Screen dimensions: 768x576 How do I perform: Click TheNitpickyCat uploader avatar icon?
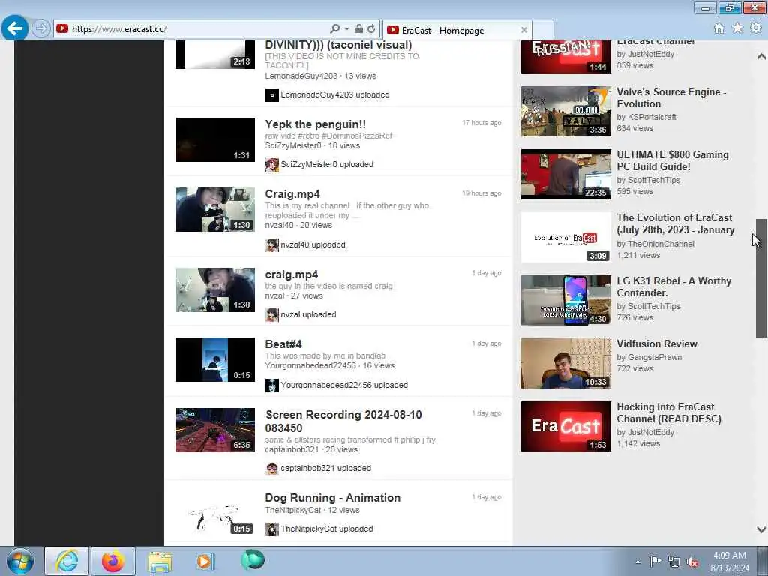tap(271, 529)
